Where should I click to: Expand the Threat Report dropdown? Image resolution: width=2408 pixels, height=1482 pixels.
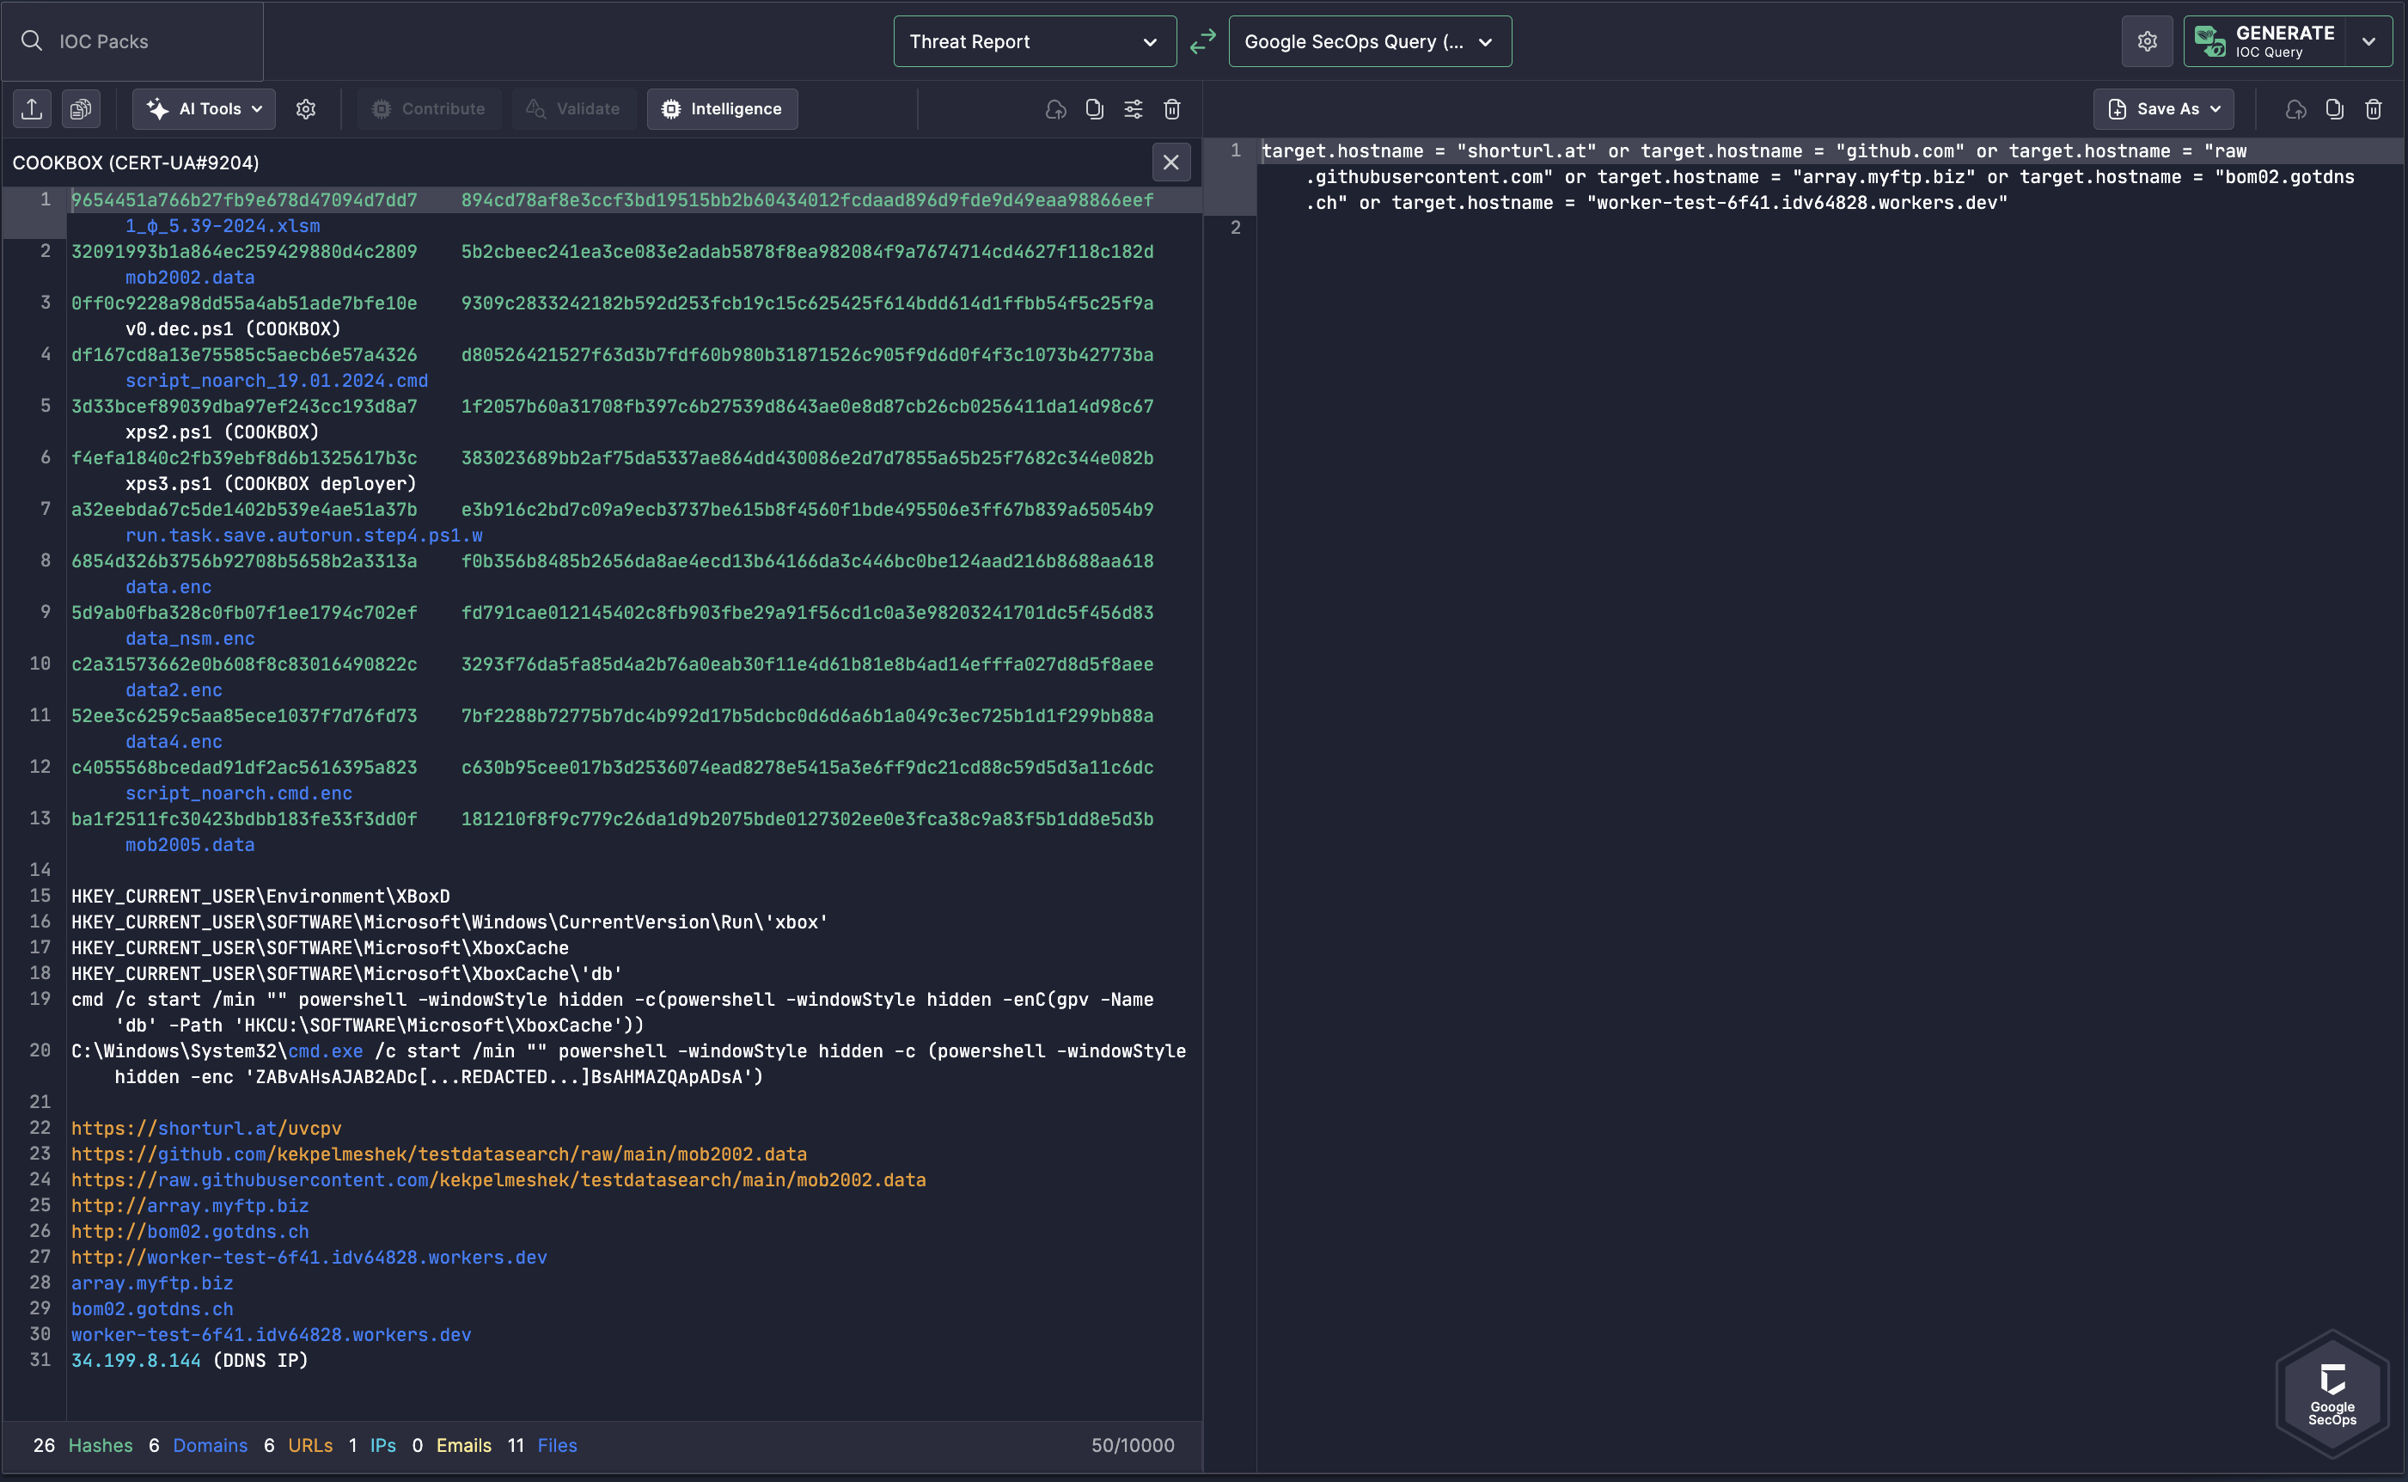(1034, 41)
